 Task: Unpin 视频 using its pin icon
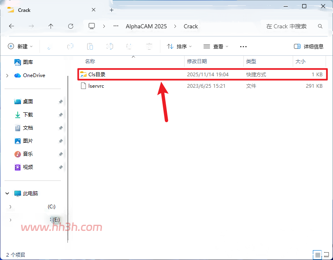click(x=60, y=167)
